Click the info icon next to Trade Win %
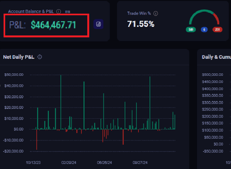231x169 pixels. point(156,14)
